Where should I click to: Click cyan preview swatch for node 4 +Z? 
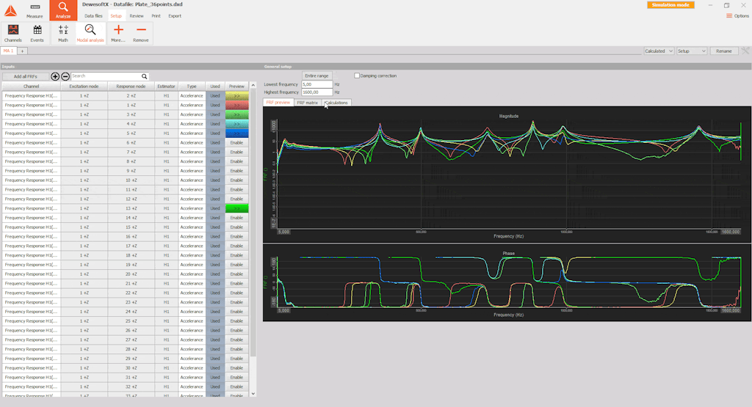[237, 124]
